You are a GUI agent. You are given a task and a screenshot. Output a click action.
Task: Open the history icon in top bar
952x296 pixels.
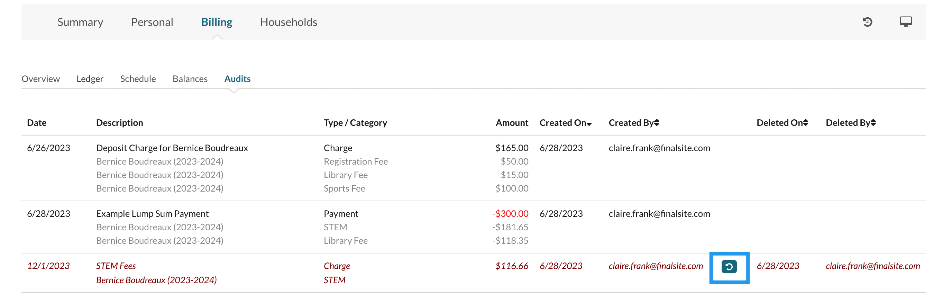[x=867, y=22]
